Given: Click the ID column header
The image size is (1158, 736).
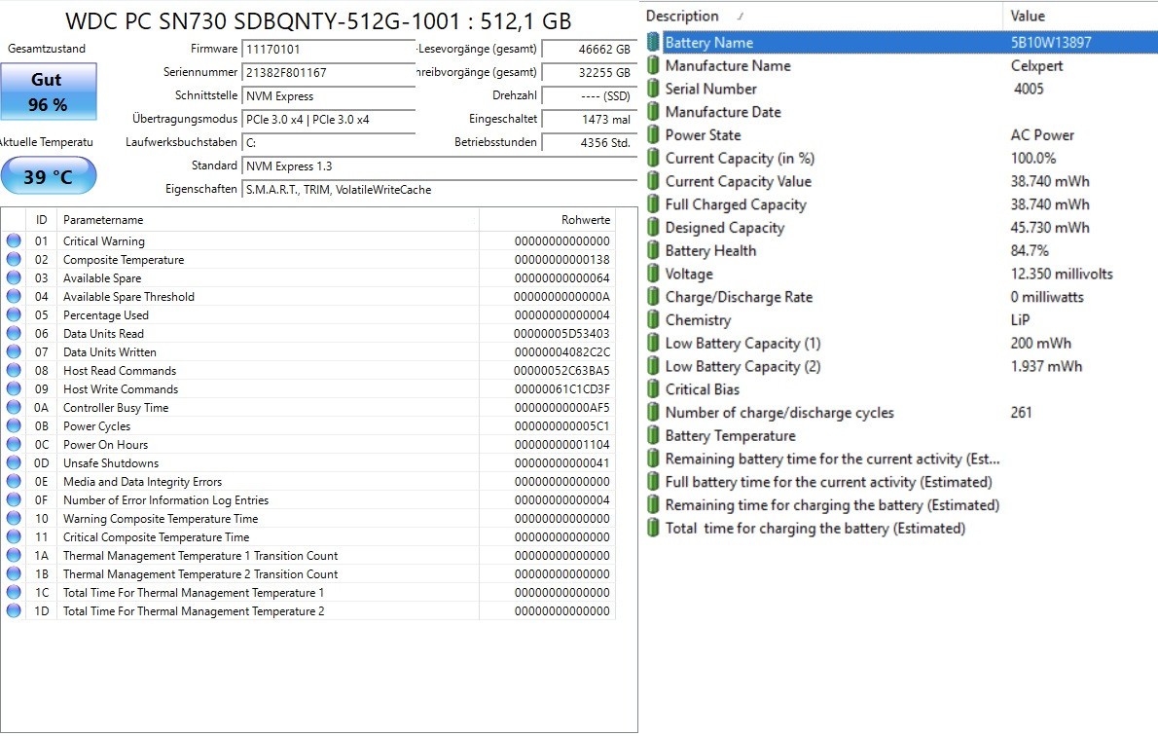Looking at the screenshot, I should click(41, 219).
